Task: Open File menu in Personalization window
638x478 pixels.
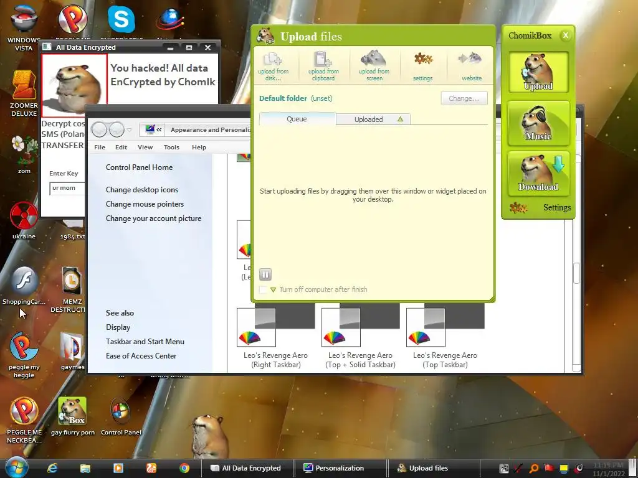Action: click(100, 147)
